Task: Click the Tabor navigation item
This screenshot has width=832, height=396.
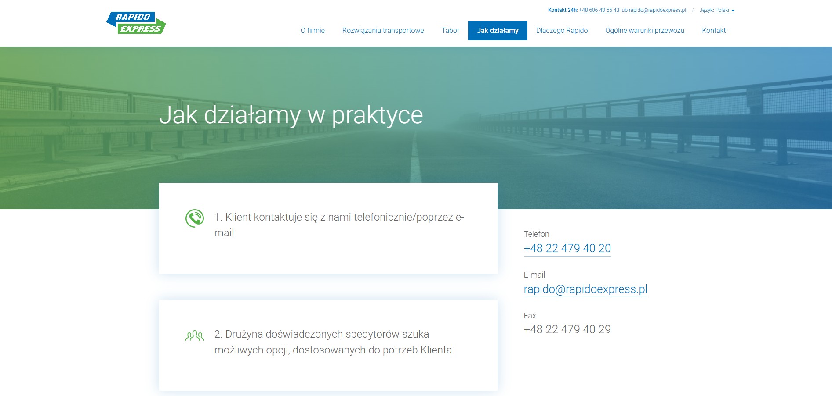Action: point(450,30)
